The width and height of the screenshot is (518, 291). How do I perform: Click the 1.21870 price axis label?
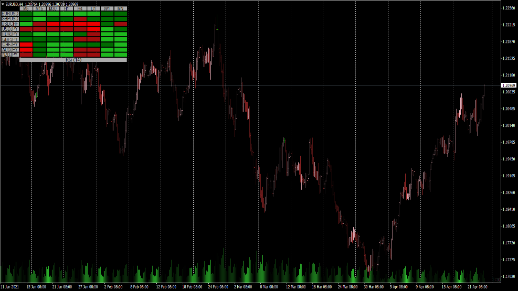tap(509, 42)
